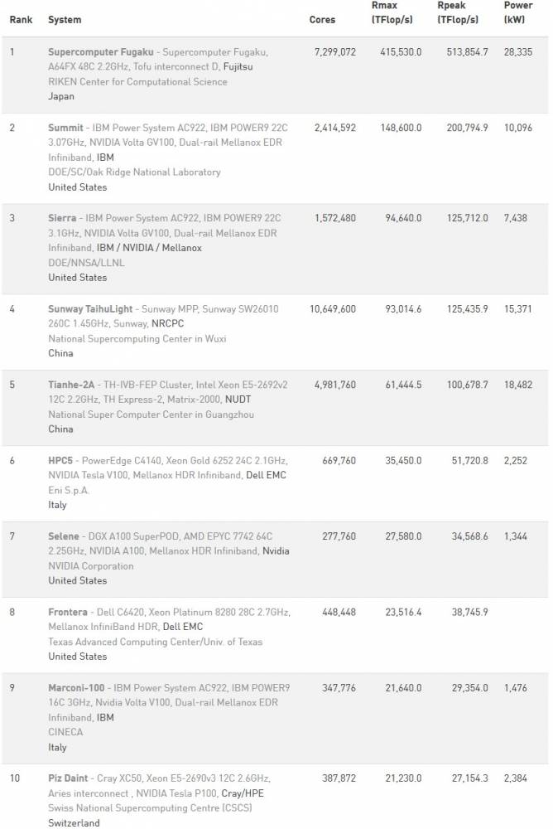Screen dimensions: 553x829
Task: Open the Selene system link
Action: pyautogui.click(x=64, y=536)
